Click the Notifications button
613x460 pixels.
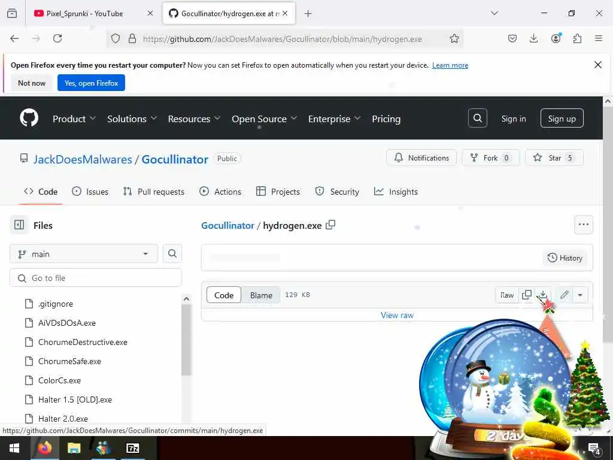[421, 158]
